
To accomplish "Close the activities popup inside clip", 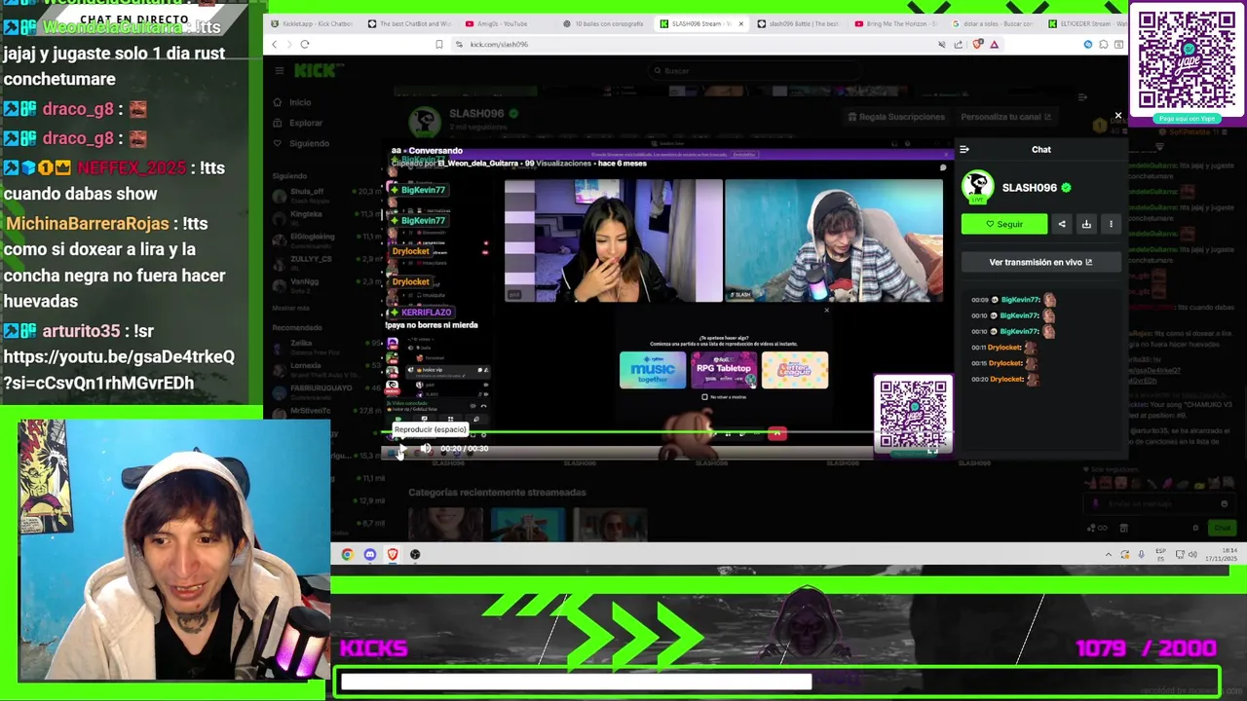I will 826,311.
